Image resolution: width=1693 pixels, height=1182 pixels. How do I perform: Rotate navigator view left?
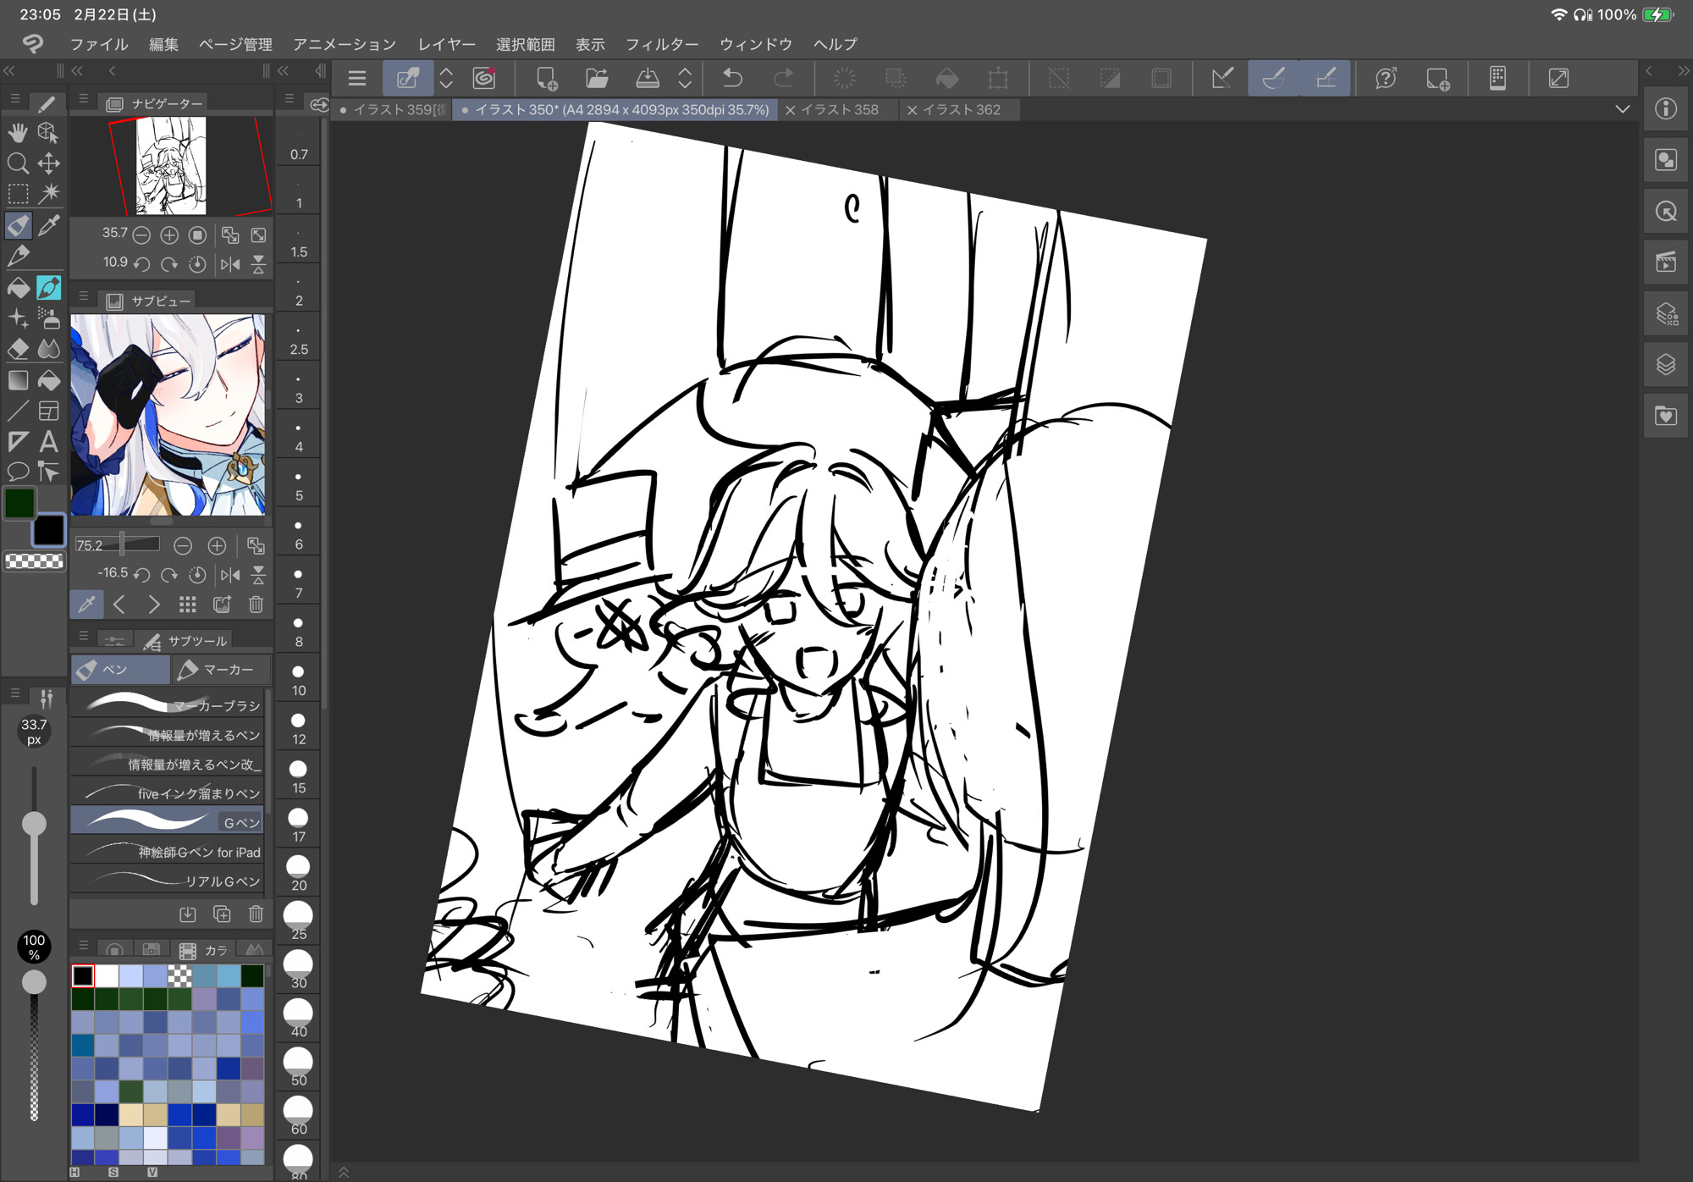pos(142,264)
